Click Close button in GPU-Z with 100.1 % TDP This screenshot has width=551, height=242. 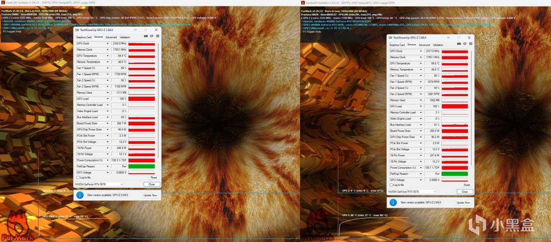[464, 192]
